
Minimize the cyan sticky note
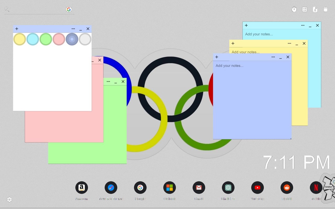coord(310,25)
